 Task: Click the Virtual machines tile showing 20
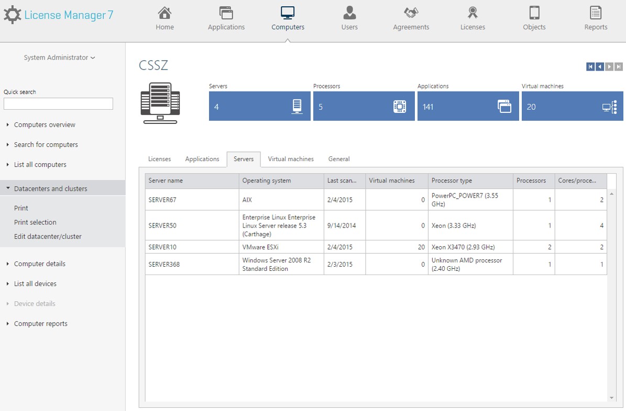pyautogui.click(x=572, y=106)
